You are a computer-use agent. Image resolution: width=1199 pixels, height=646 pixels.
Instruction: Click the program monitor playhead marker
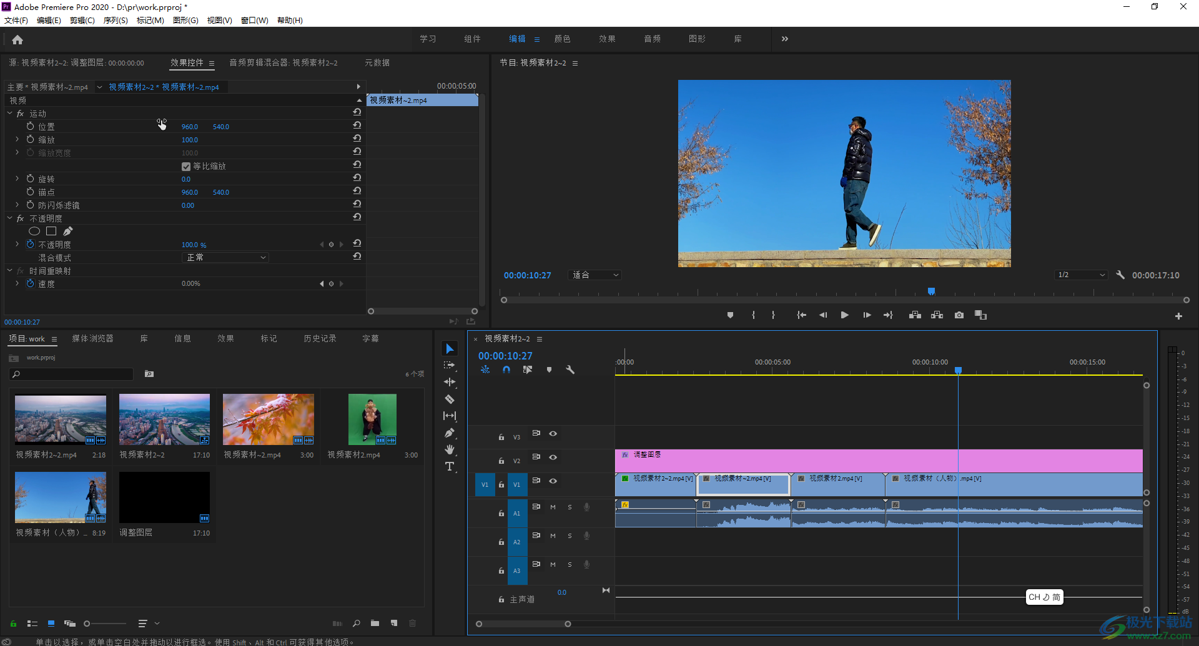[931, 291]
